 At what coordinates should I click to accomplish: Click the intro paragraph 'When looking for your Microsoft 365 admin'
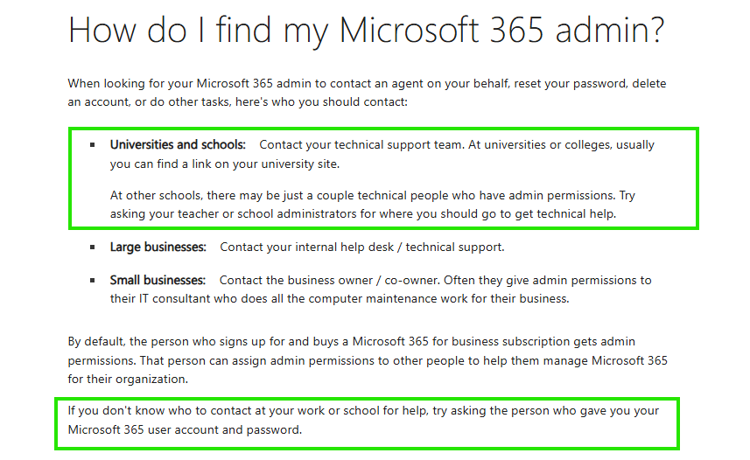(x=367, y=93)
